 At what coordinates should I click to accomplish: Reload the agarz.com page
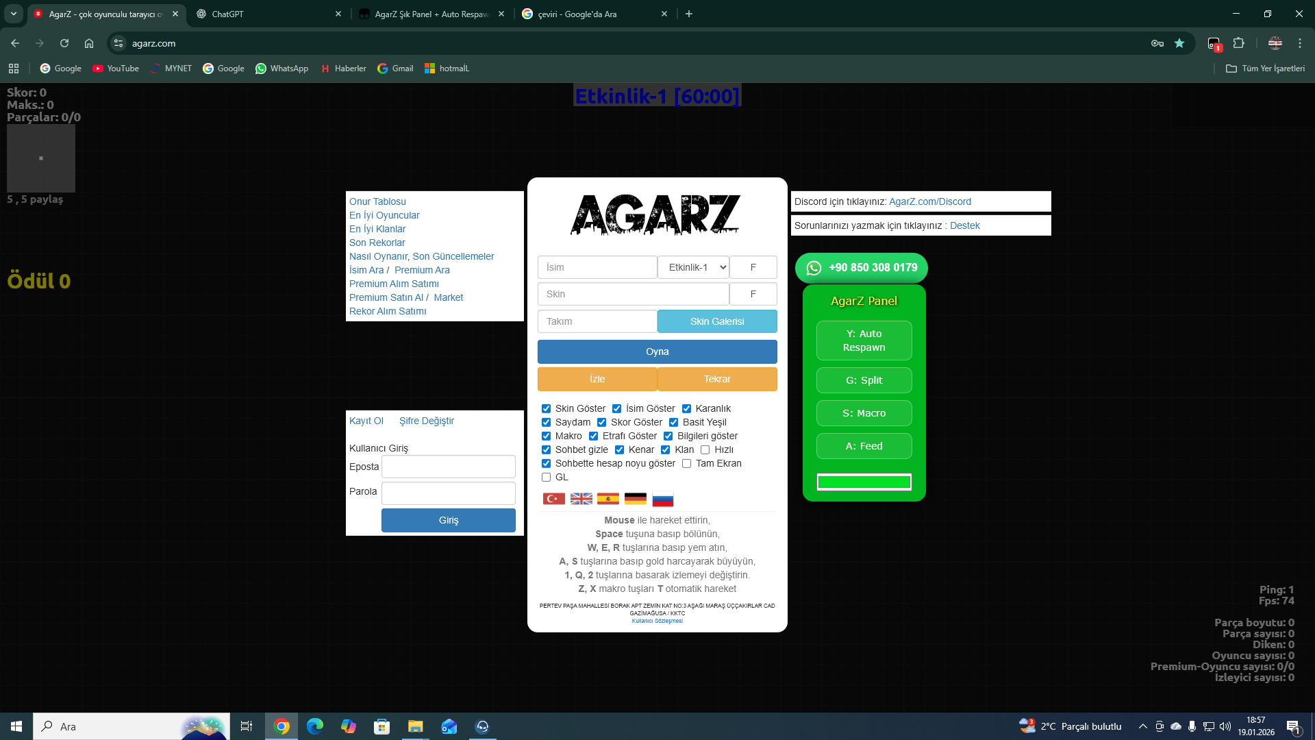64,43
